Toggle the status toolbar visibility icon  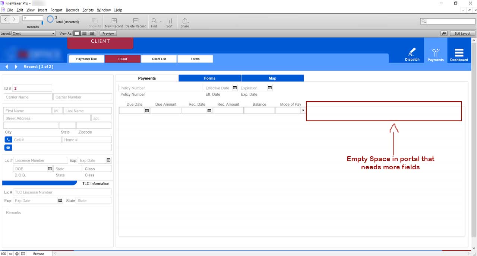tap(23, 254)
